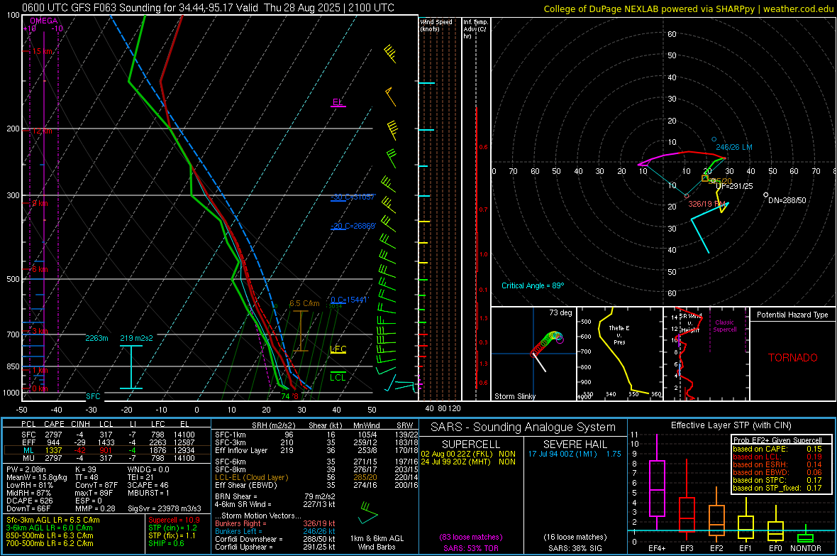Viewport: 837px width, 556px height.
Task: Click 'SARS: 53% TOR' result
Action: (x=470, y=548)
